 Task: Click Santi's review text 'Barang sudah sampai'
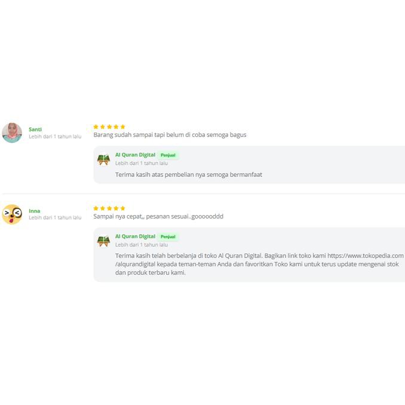[170, 135]
